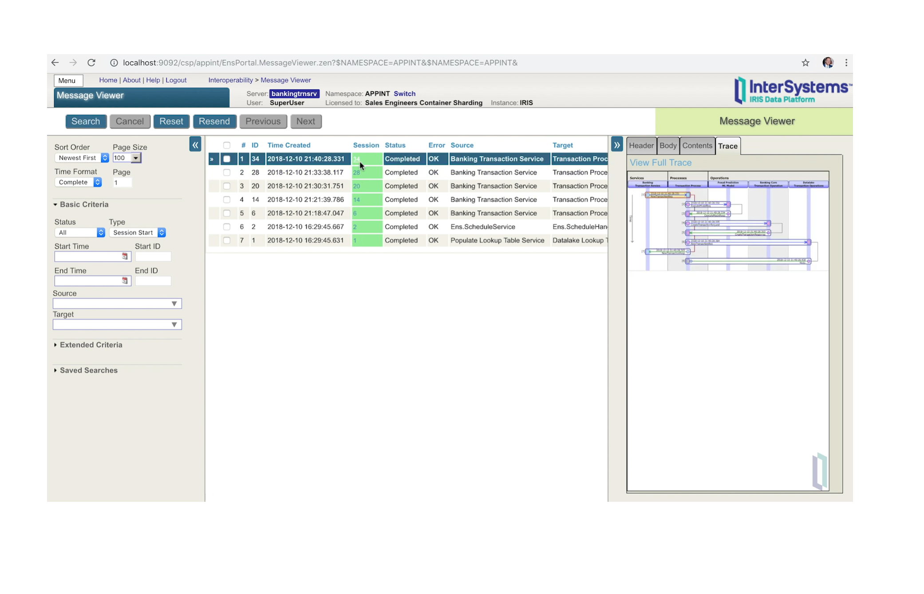Open the View Full Trace link
The height and width of the screenshot is (594, 924).
point(660,162)
